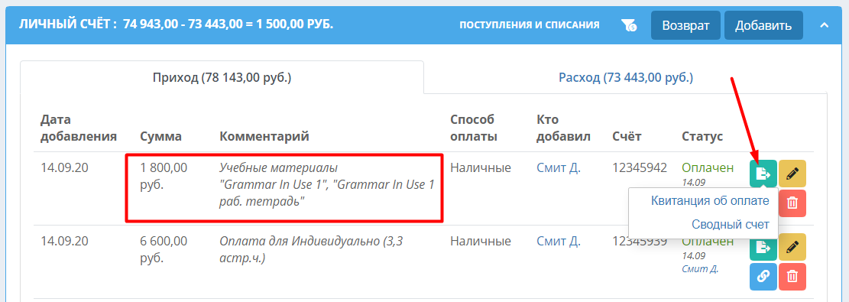849x302 pixels.
Task: Click Наличные in the 1 800,00 row
Action: 480,168
